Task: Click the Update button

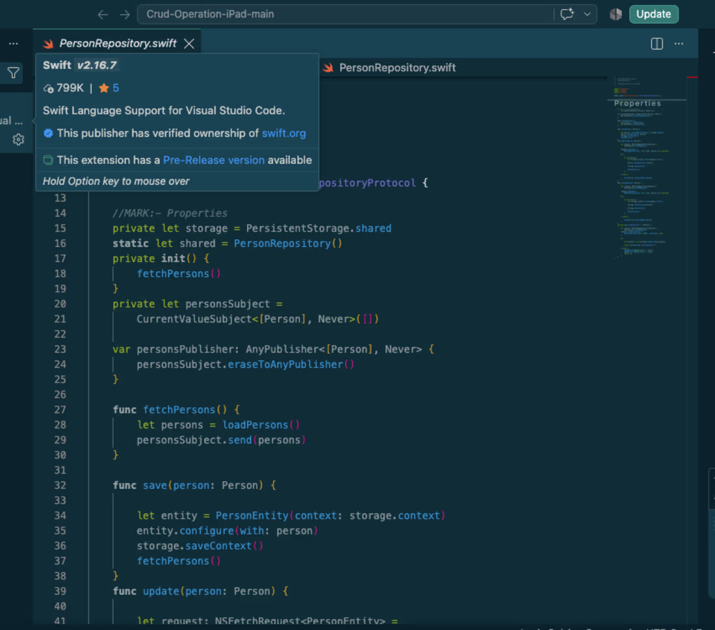Action: click(653, 14)
